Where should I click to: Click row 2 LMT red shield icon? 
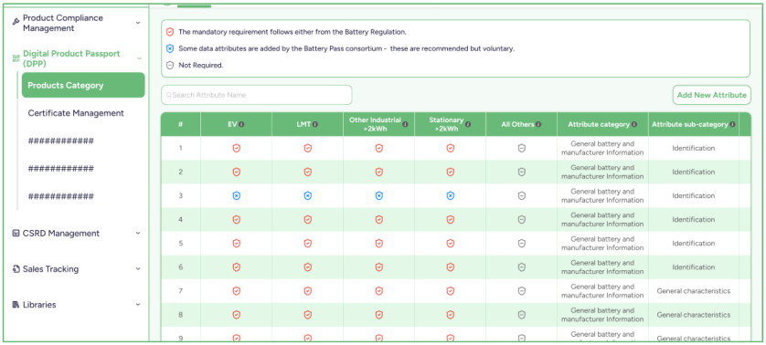tap(308, 172)
